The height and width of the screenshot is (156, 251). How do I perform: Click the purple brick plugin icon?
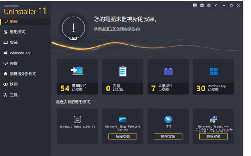[168, 71]
